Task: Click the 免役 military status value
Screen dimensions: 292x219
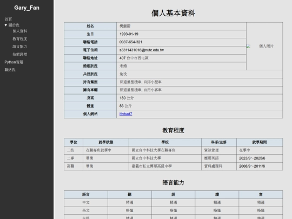Action: point(123,74)
